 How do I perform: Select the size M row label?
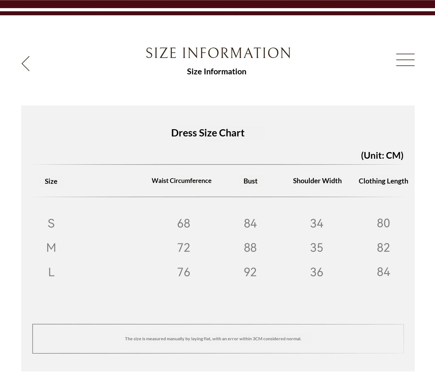pyautogui.click(x=51, y=247)
